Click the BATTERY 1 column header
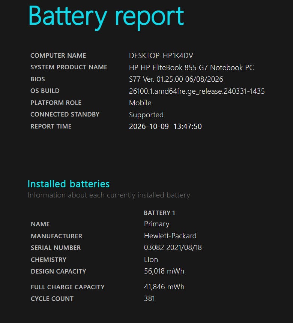This screenshot has width=293, height=323. click(x=159, y=213)
